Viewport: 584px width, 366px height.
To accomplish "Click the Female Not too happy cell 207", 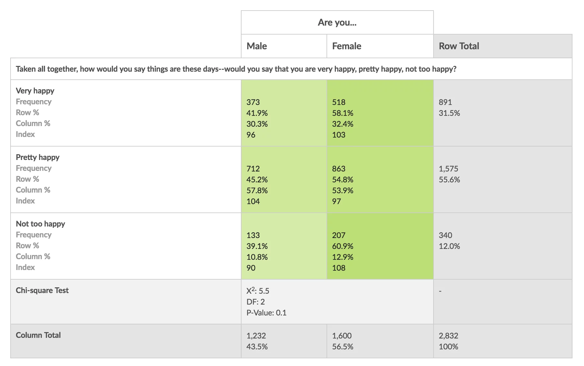I will pyautogui.click(x=339, y=235).
